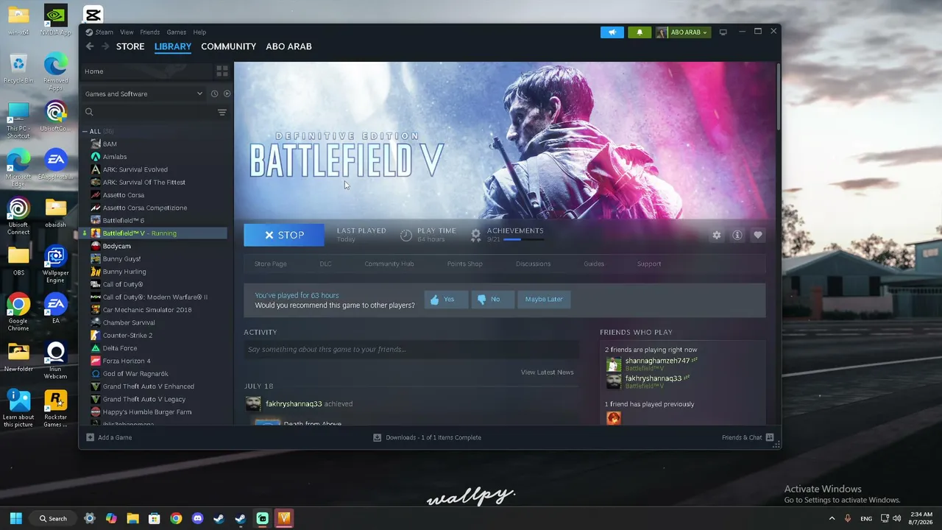Screen dimensions: 942x530
Task: Open the library advanced filter options
Action: point(222,112)
